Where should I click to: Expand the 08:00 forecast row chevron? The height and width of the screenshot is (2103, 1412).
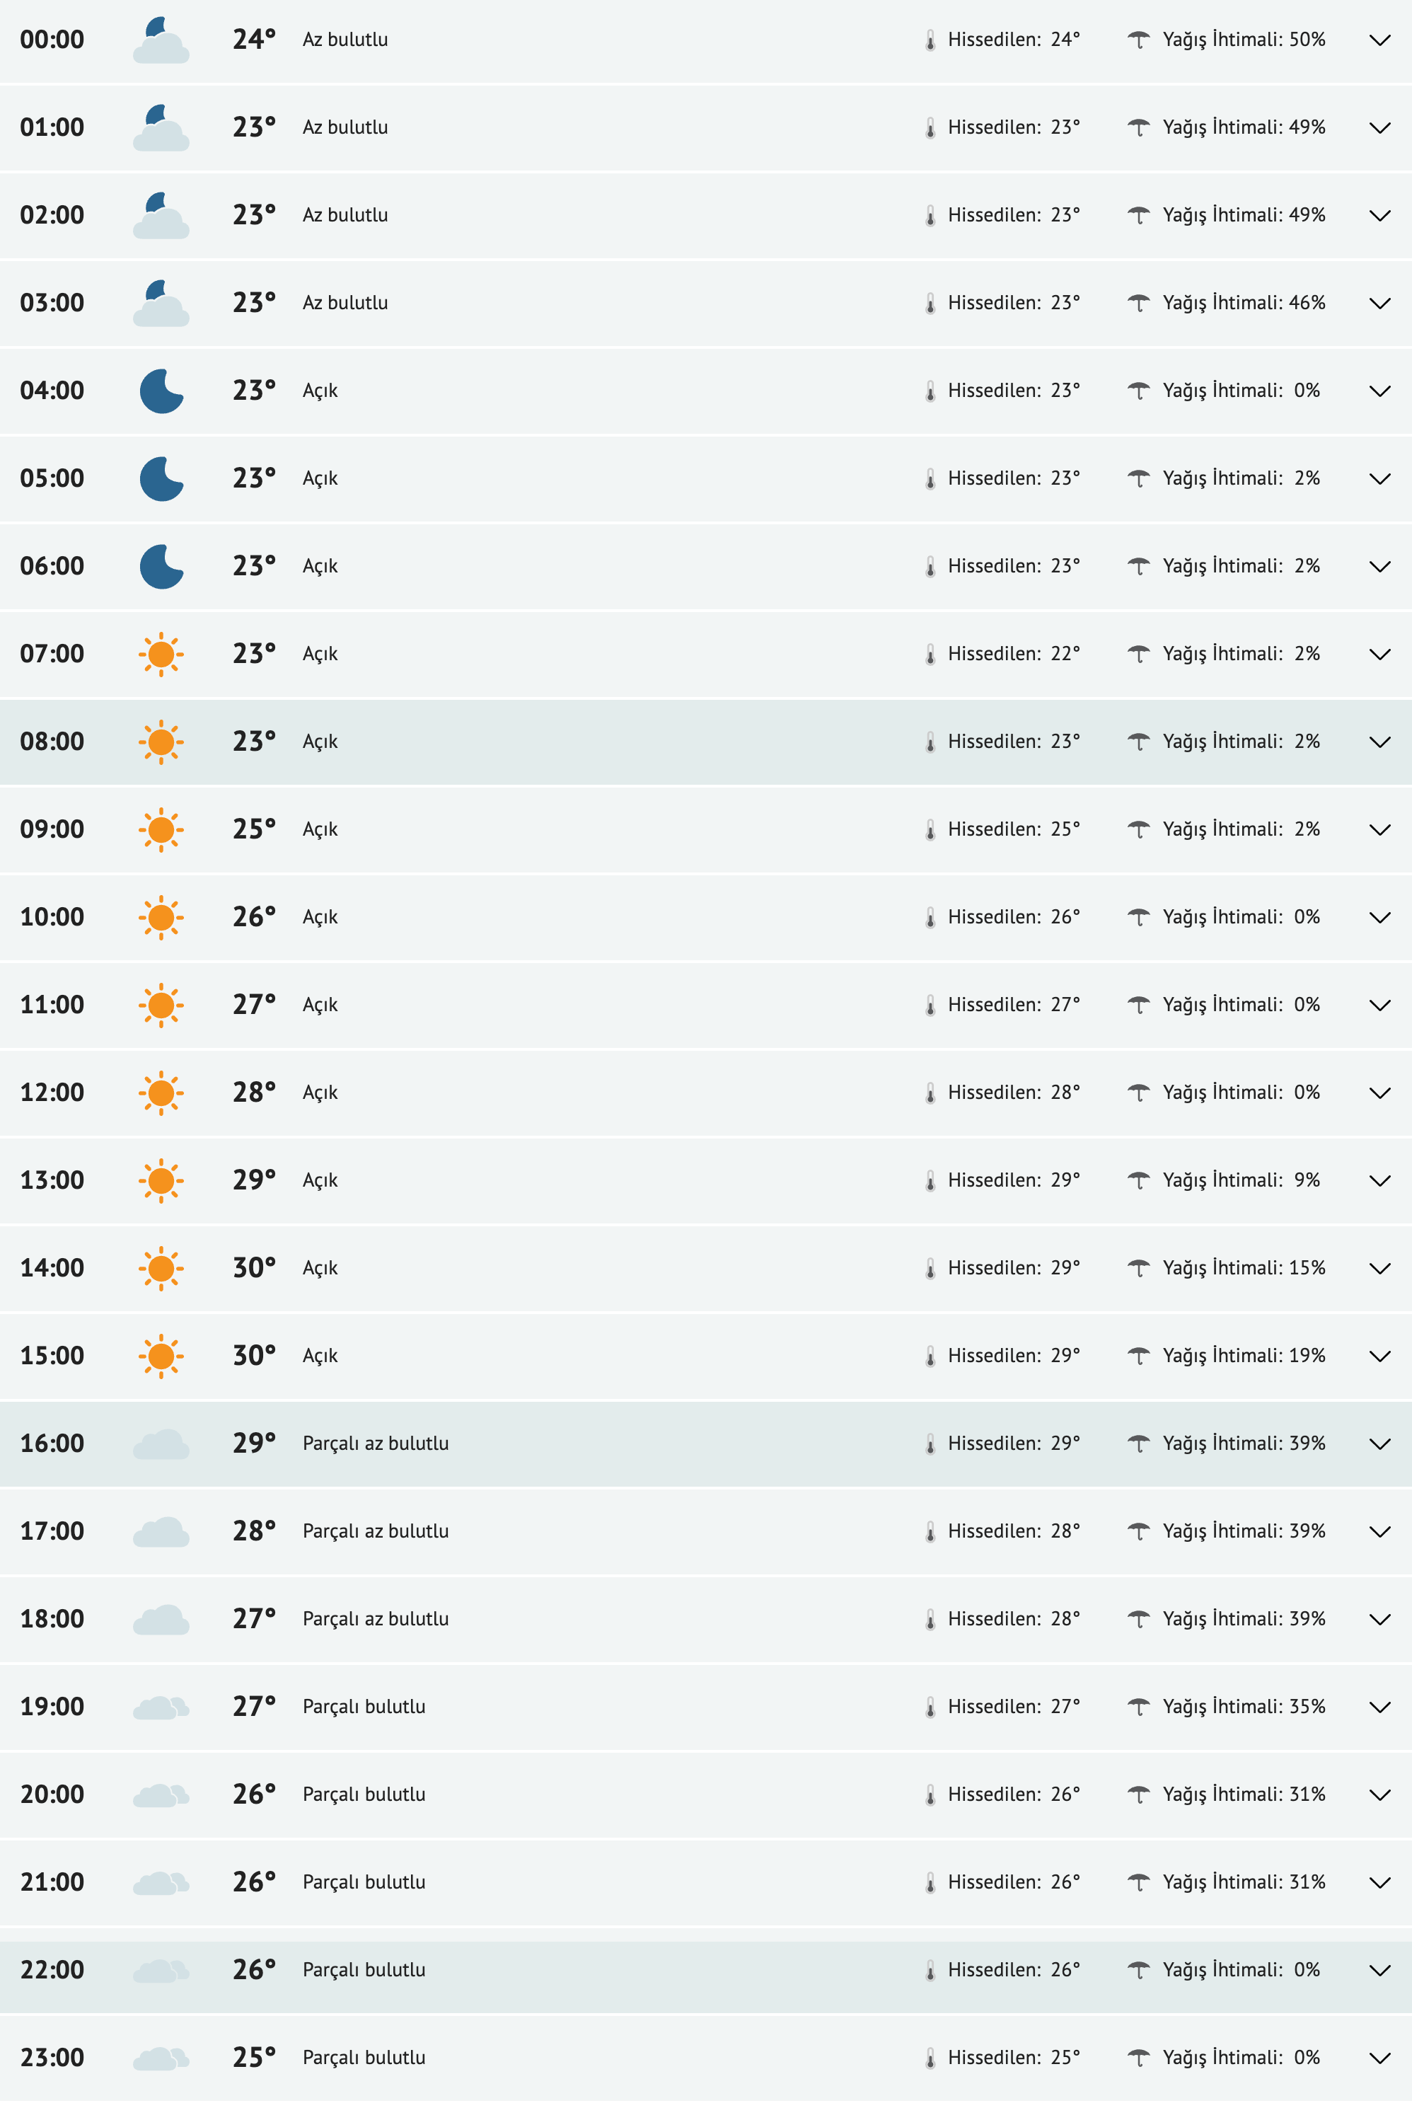(x=1379, y=742)
